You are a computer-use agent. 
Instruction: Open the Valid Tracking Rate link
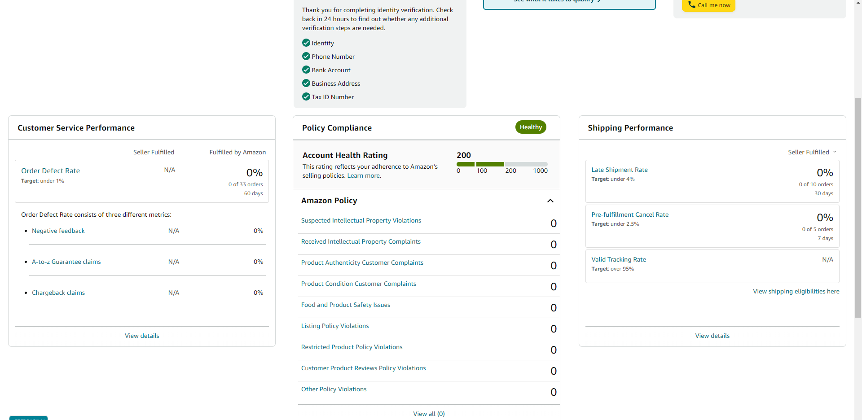619,259
